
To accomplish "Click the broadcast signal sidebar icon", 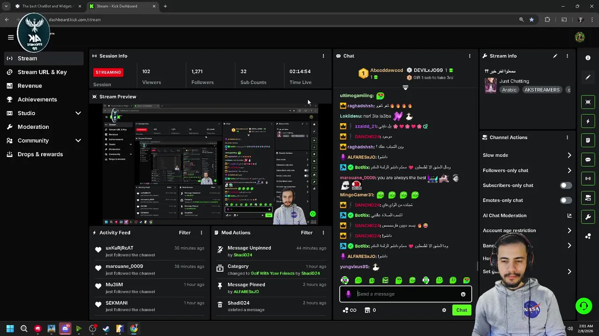I will coord(588,178).
